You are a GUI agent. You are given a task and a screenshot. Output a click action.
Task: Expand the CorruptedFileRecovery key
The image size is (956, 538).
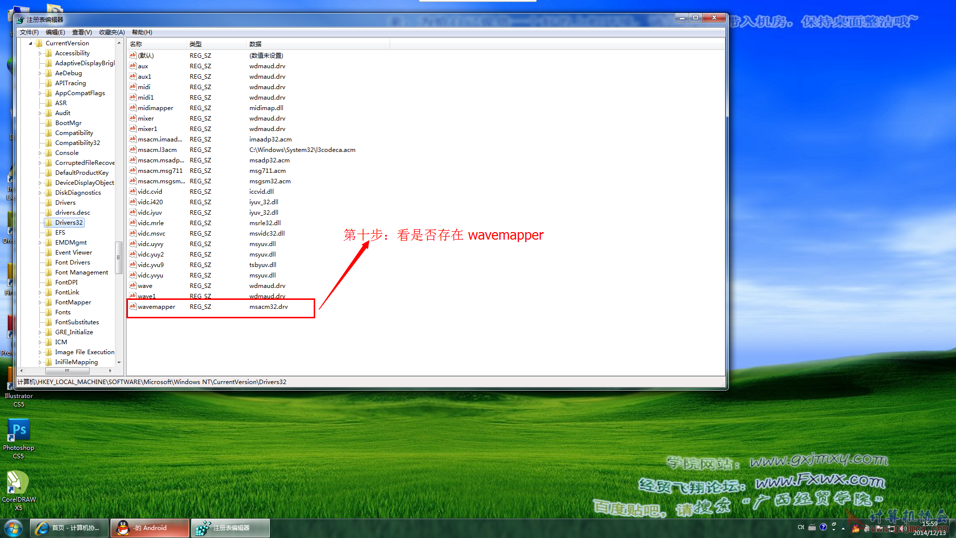tap(40, 163)
